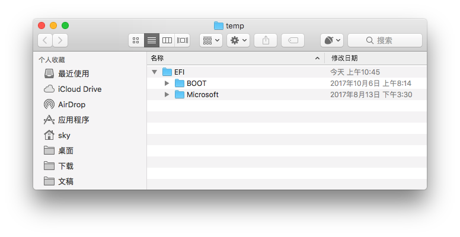Switch to column view mode
460x237 pixels.
click(x=167, y=40)
